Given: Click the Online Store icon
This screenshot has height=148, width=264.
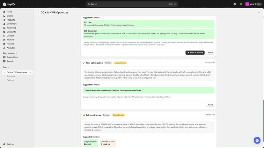Looking at the screenshot, I should (4, 57).
